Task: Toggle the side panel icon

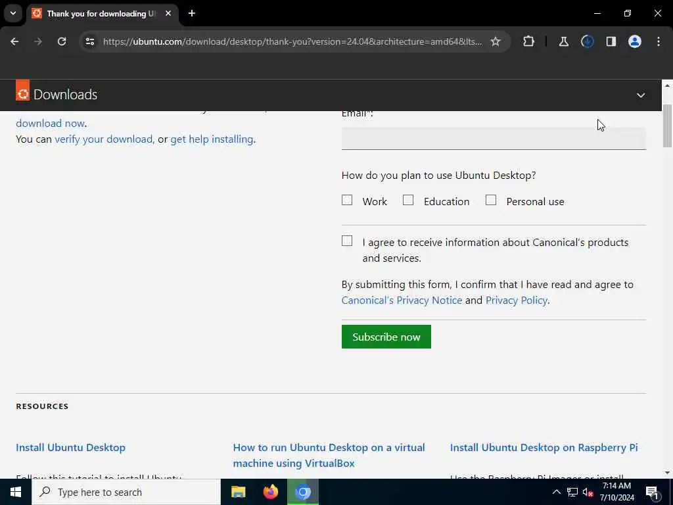Action: [611, 41]
